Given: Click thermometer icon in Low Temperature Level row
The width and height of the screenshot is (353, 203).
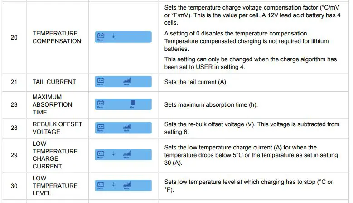Looking at the screenshot, I should click(x=114, y=185).
